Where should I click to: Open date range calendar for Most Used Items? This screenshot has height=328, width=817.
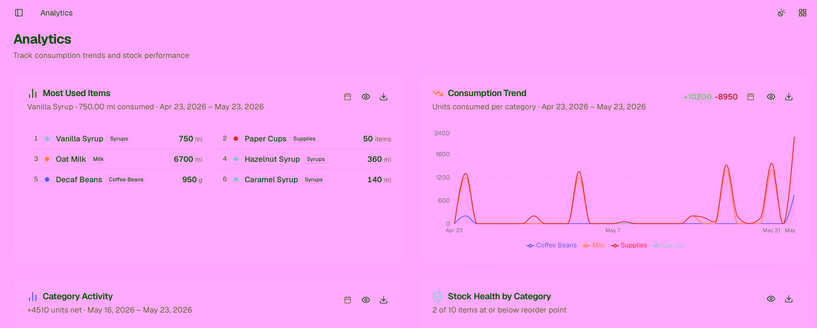347,96
